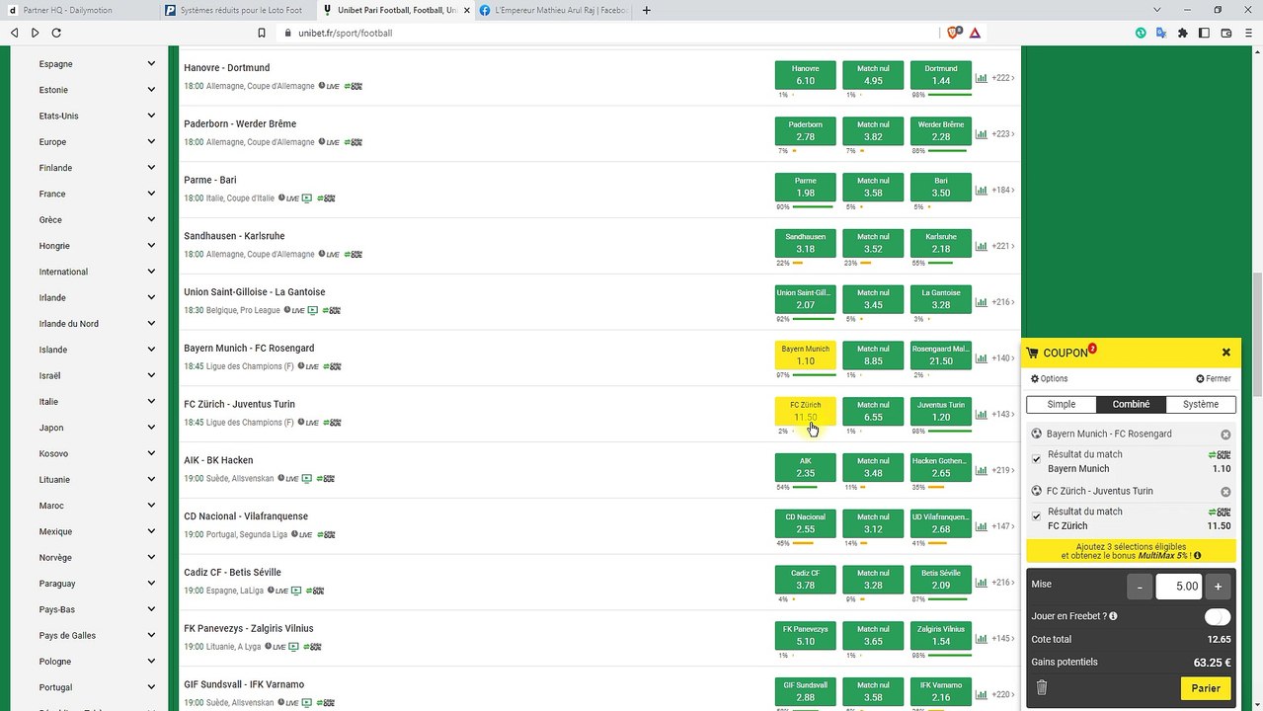Click the trash icon to clear coupon
The height and width of the screenshot is (711, 1263).
(1041, 688)
